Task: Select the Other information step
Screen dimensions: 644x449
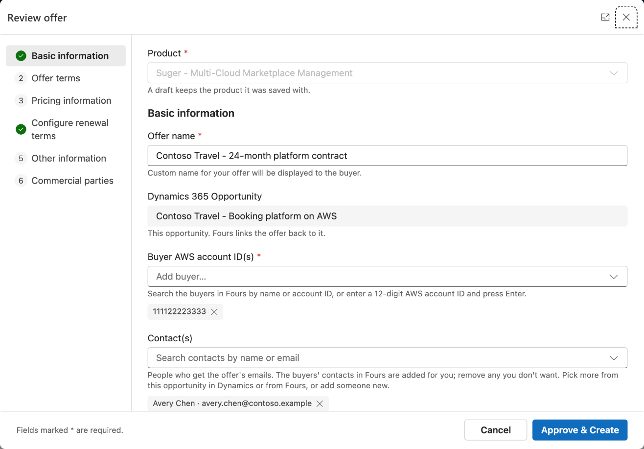Action: (66, 158)
